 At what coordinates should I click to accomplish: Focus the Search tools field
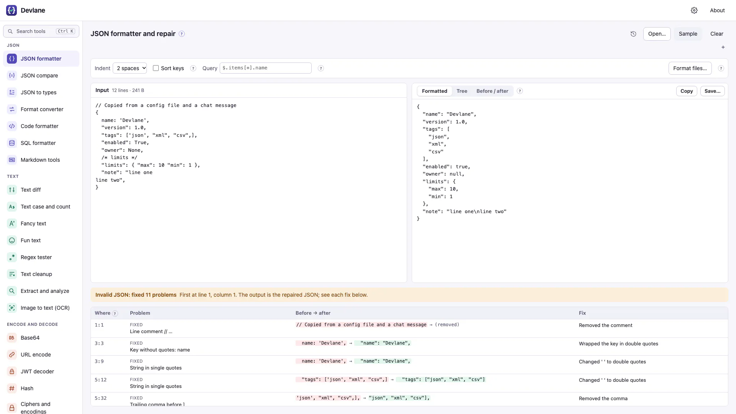pos(41,31)
